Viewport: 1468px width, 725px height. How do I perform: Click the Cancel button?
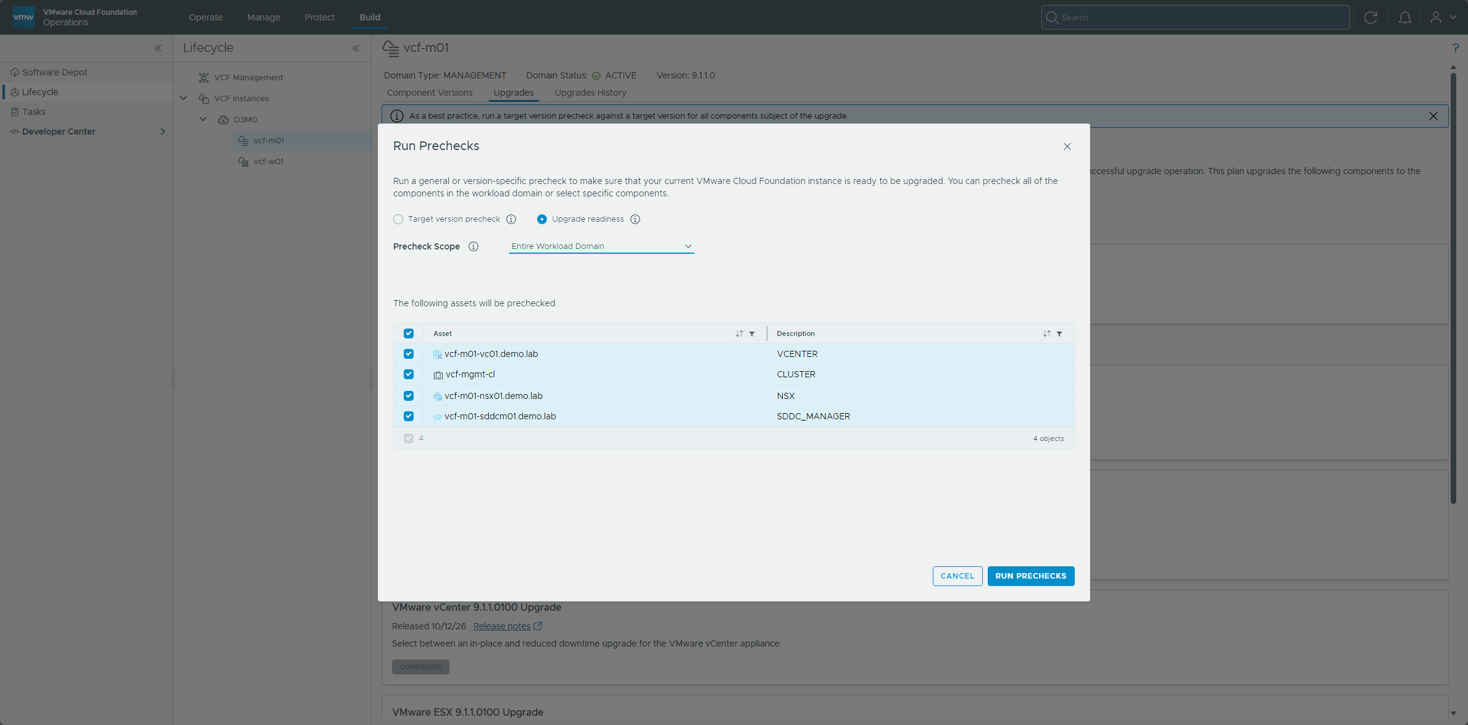tap(957, 576)
